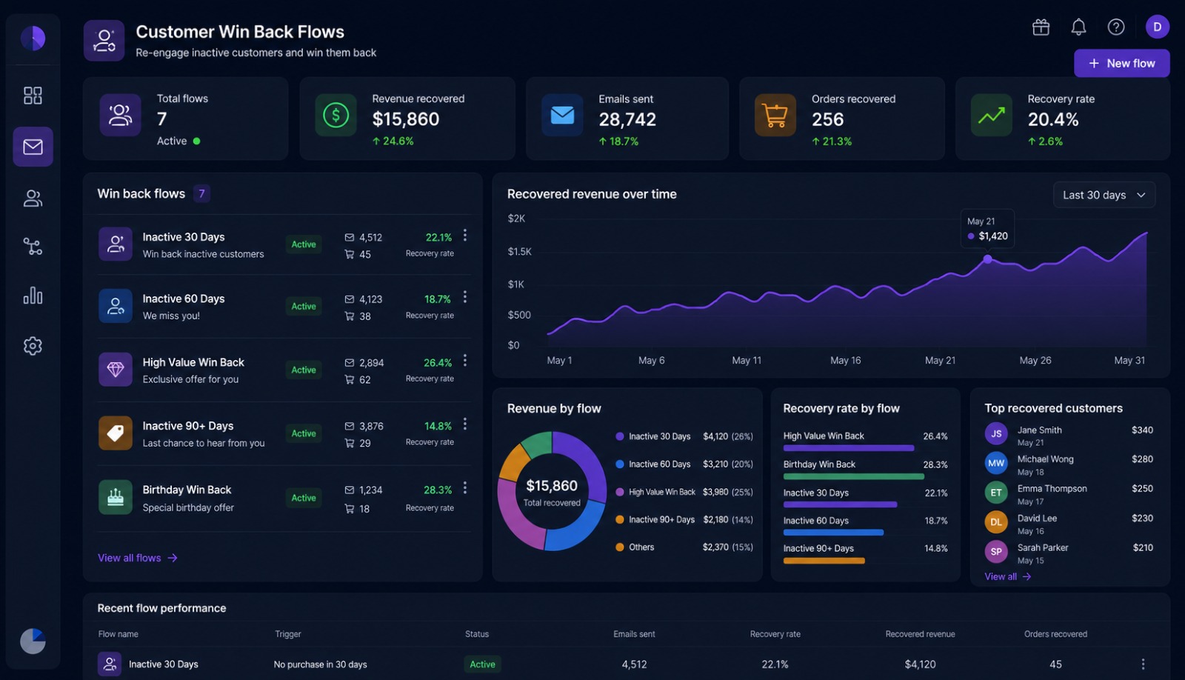Open the customers icon in sidebar
This screenshot has width=1185, height=680.
33,198
